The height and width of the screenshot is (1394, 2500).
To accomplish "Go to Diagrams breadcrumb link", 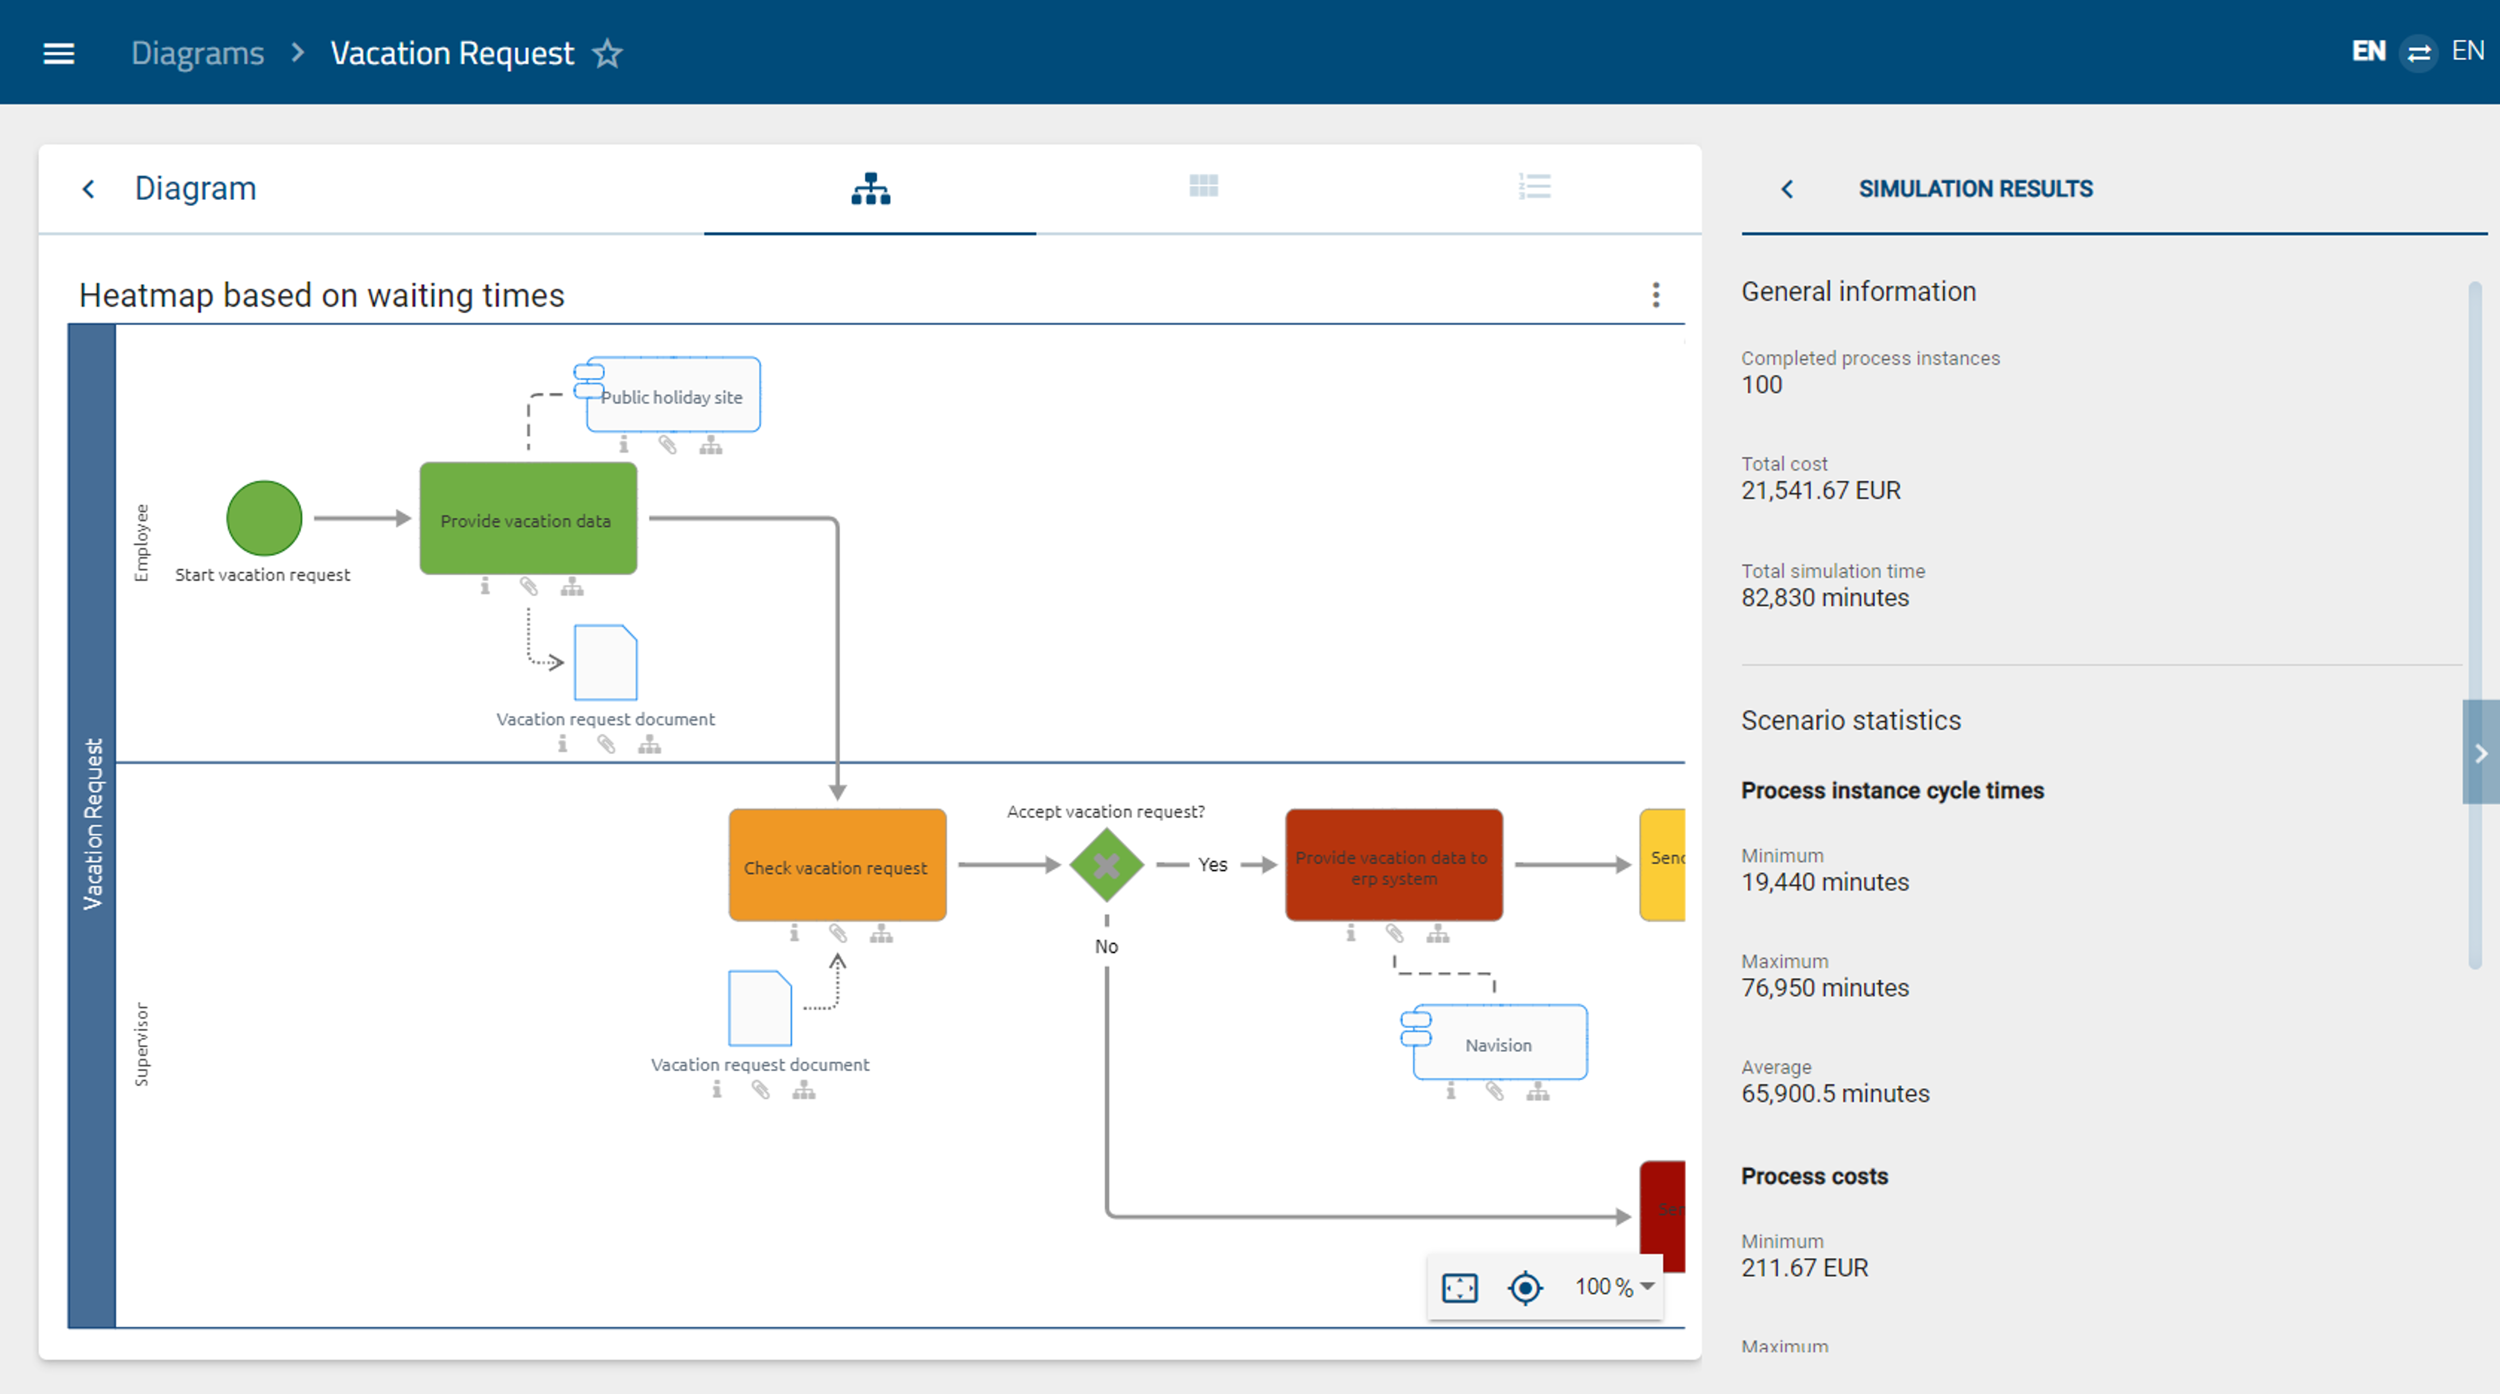I will (197, 53).
